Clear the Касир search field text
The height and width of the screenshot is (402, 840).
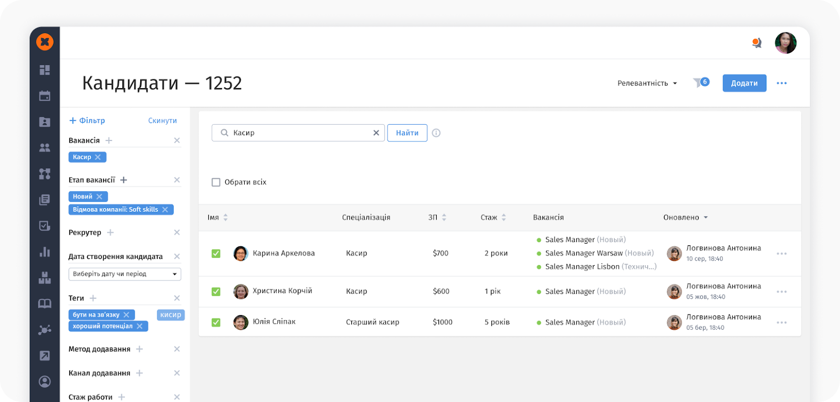(376, 133)
